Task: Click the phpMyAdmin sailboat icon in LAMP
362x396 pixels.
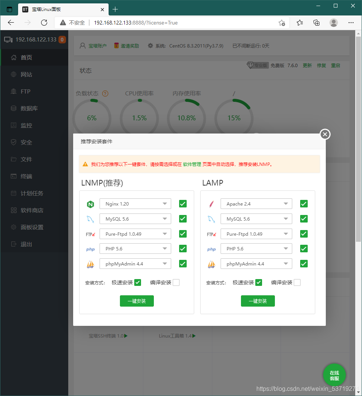Action: tap(212, 264)
